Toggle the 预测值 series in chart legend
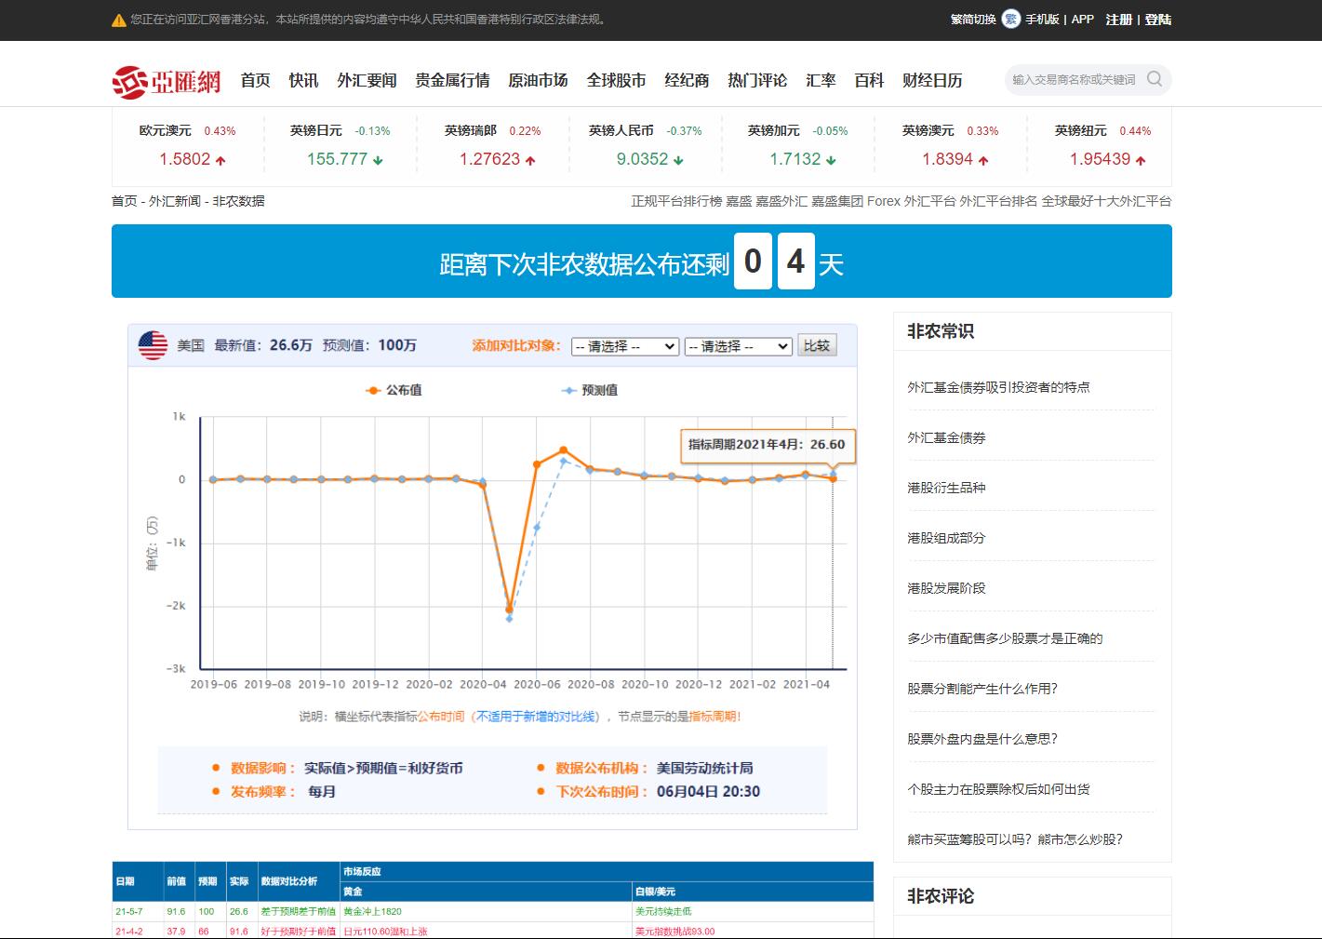1322x939 pixels. (590, 390)
